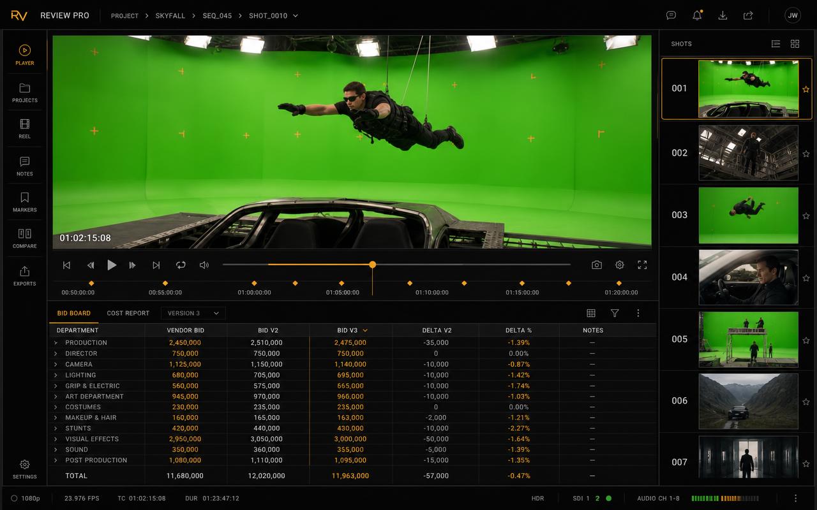This screenshot has width=817, height=510.
Task: Open the Markers section
Action: (x=24, y=201)
